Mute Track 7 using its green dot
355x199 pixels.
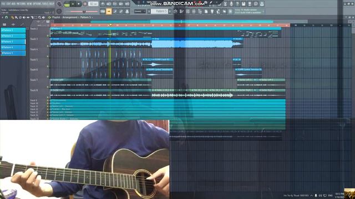pos(48,87)
